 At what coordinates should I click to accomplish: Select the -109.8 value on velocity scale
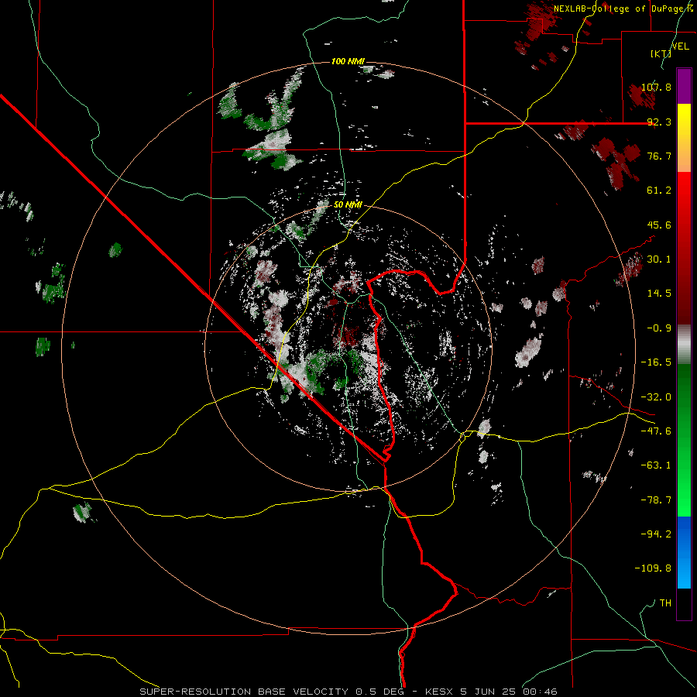coord(653,568)
